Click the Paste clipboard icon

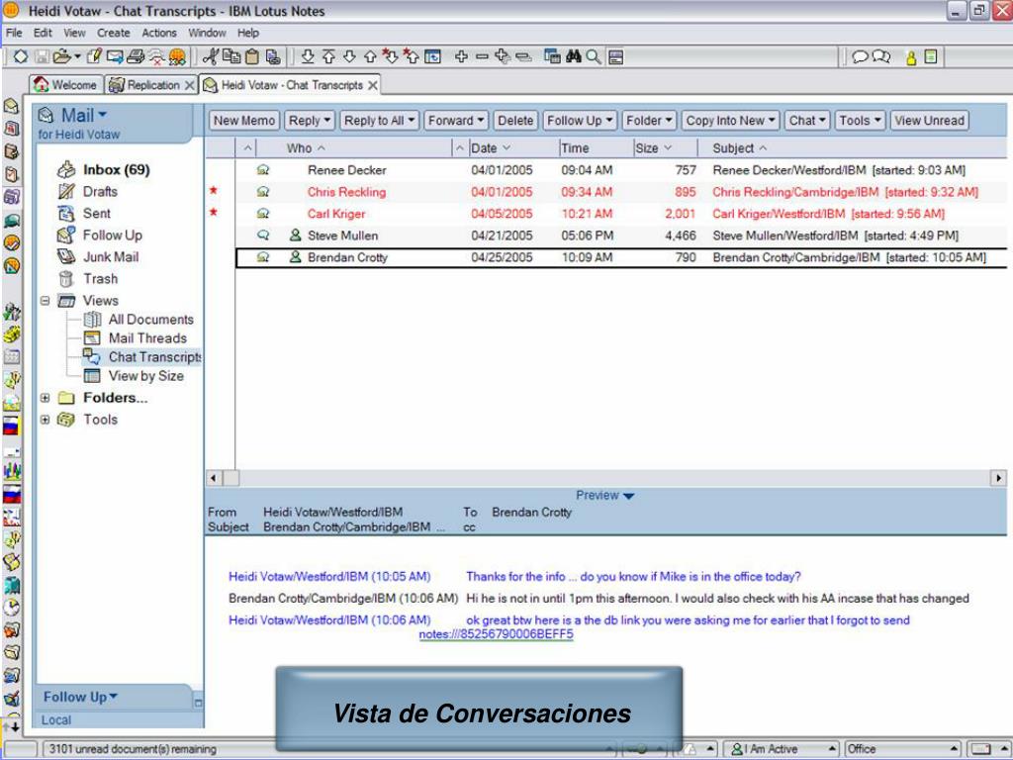tap(252, 56)
